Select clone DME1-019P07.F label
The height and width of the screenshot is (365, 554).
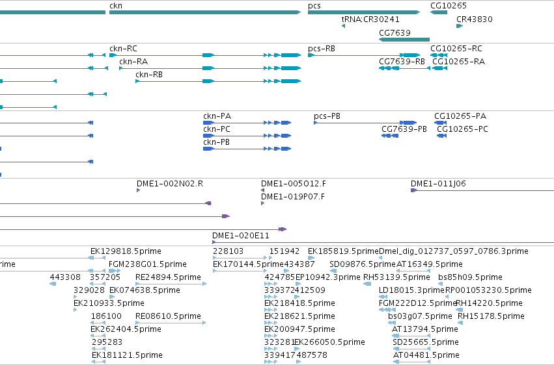click(293, 197)
